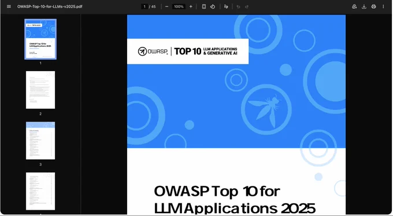Click the fit to page icon
This screenshot has width=393, height=216.
pyautogui.click(x=204, y=6)
